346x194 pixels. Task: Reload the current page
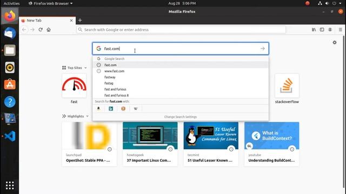pyautogui.click(x=41, y=30)
